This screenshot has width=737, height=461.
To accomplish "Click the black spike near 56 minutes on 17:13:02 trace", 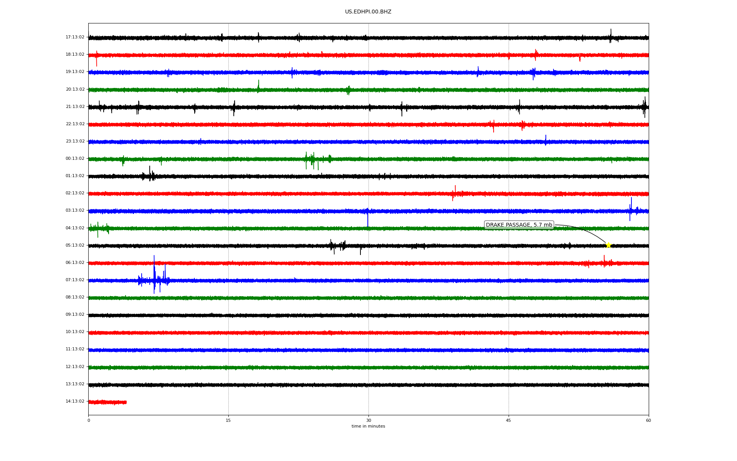I will (611, 36).
